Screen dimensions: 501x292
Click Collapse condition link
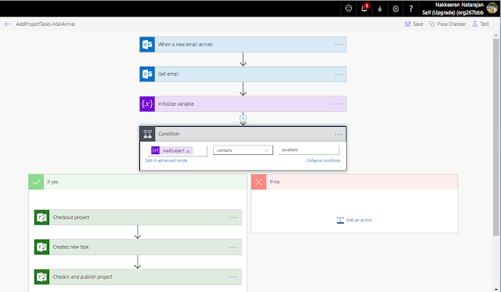click(323, 160)
